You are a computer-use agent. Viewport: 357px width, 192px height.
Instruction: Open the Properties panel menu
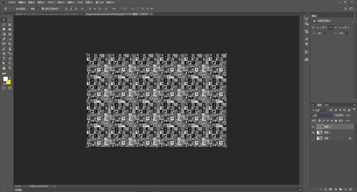355,16
